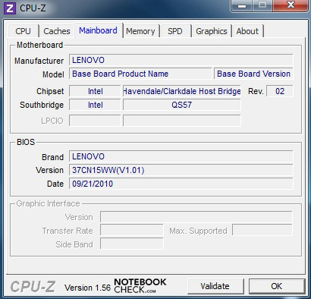Click the CPU-Z window title text
This screenshot has height=299, width=311.
(33, 8)
